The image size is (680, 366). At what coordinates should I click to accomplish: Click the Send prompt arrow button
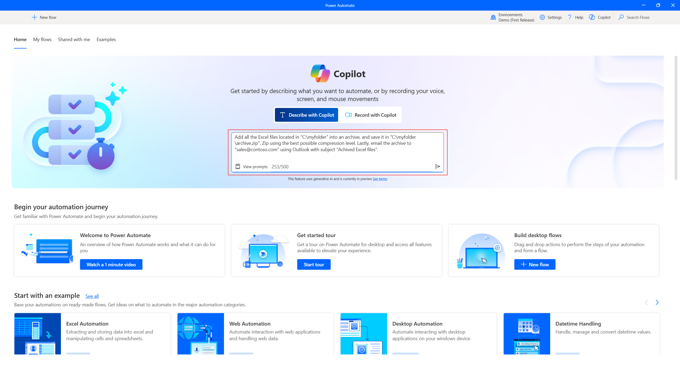click(x=437, y=166)
